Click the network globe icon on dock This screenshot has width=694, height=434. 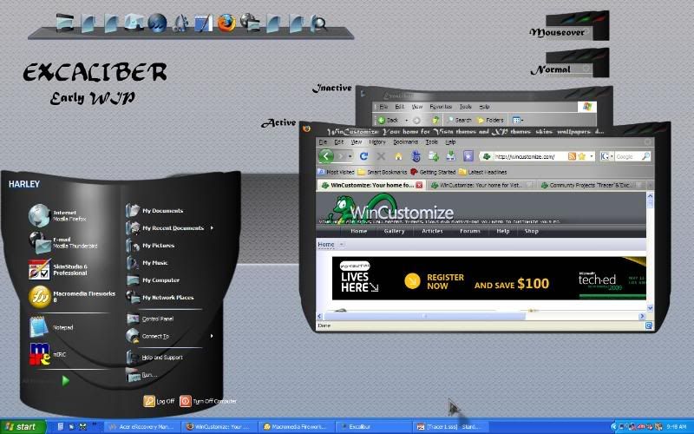(250, 23)
